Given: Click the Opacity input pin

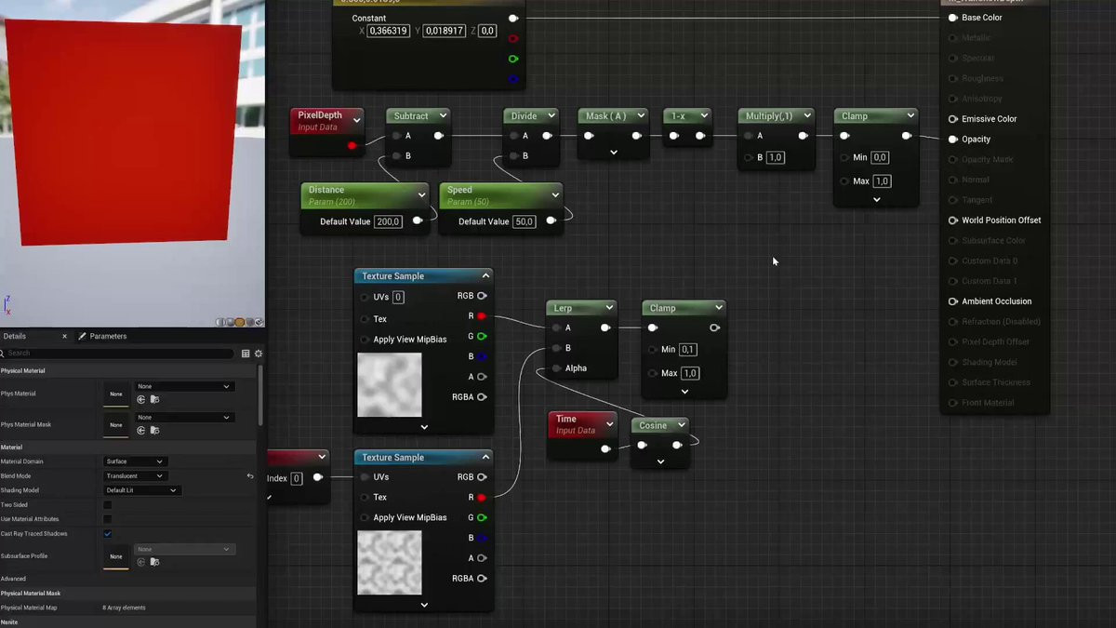Looking at the screenshot, I should click(x=953, y=140).
